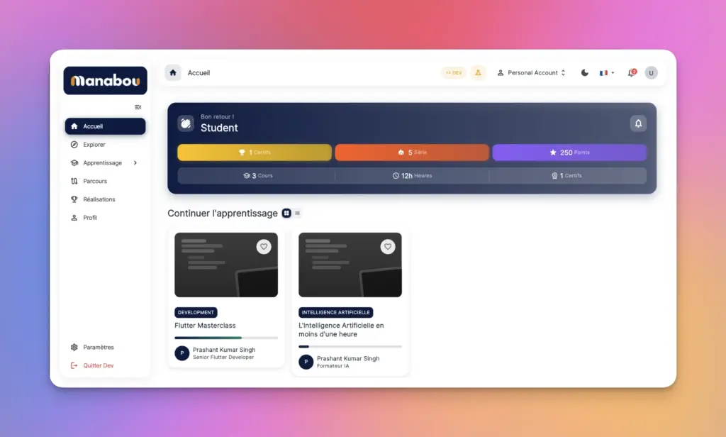Click the Quitter Dev link
The height and width of the screenshot is (437, 726).
[98, 365]
